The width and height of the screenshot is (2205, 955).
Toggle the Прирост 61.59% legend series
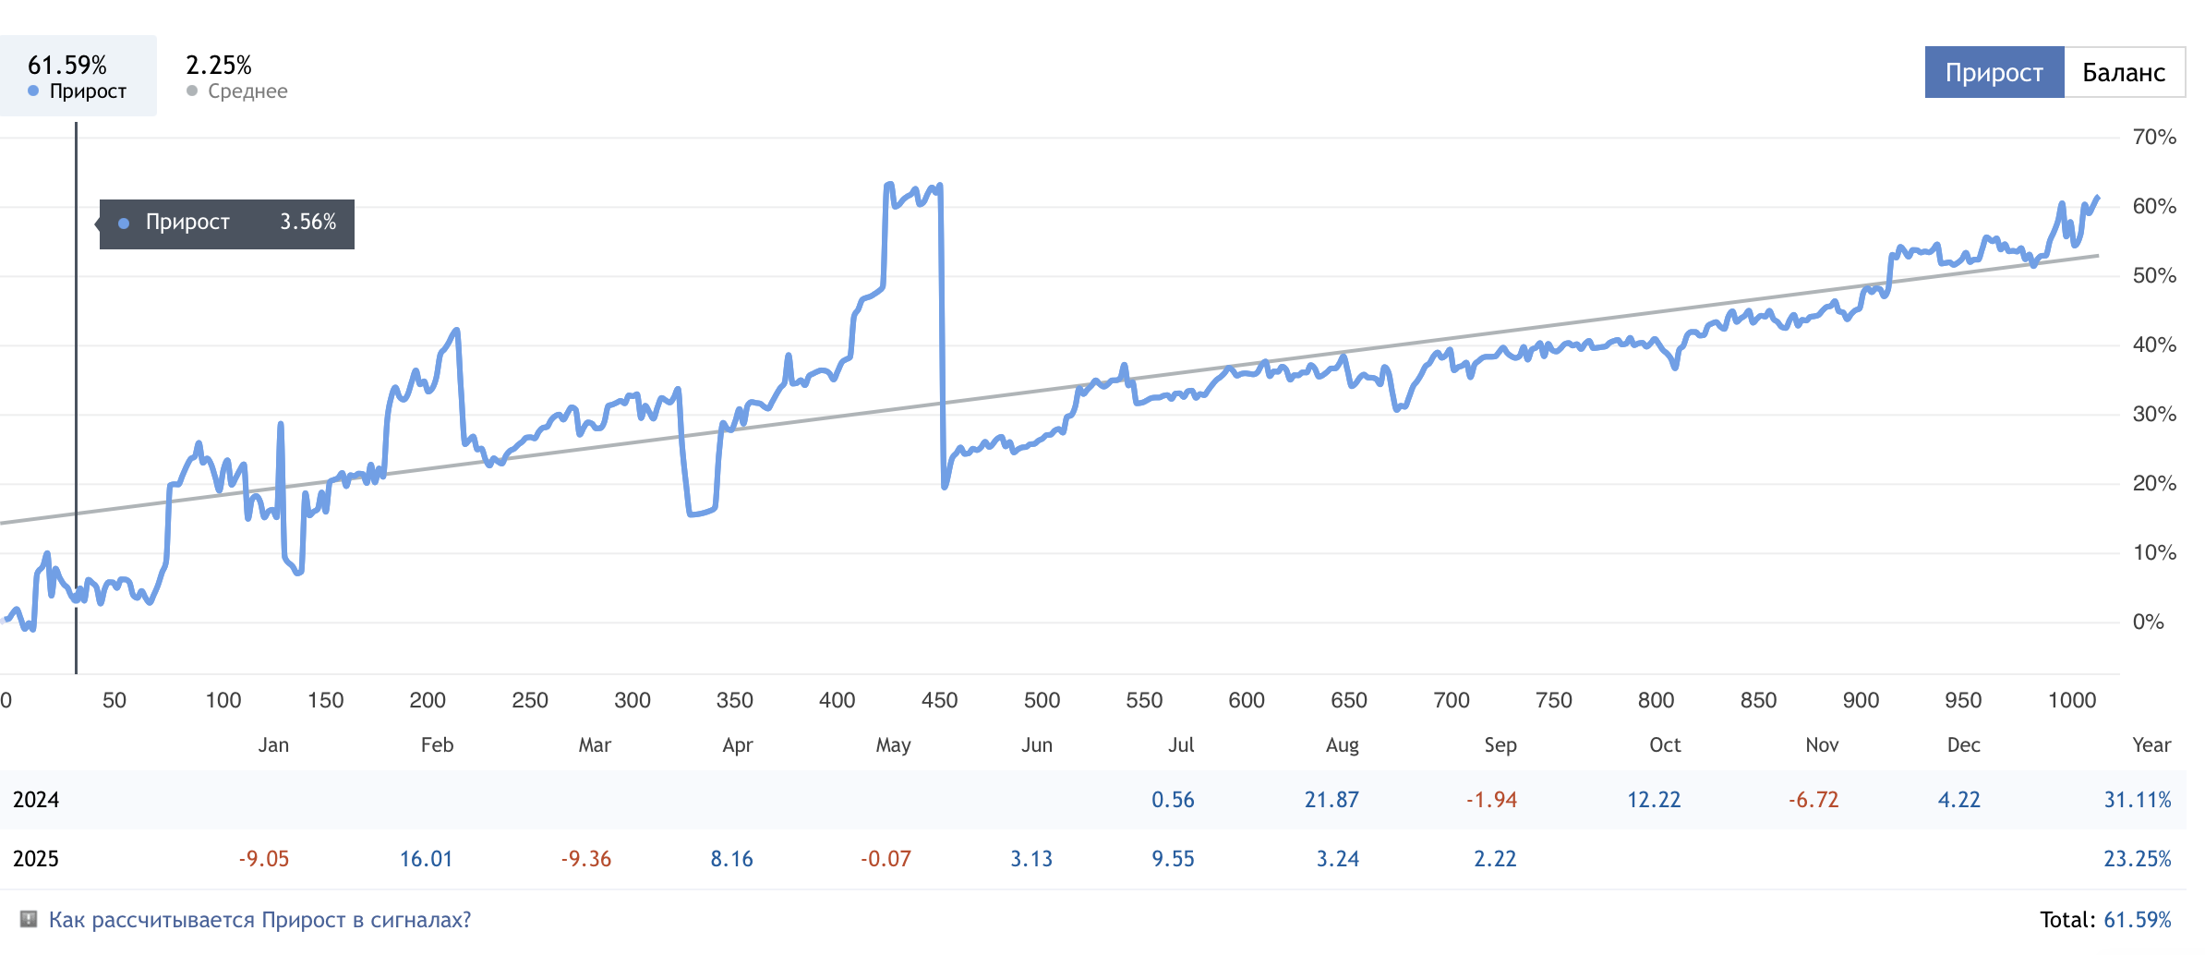tap(78, 76)
